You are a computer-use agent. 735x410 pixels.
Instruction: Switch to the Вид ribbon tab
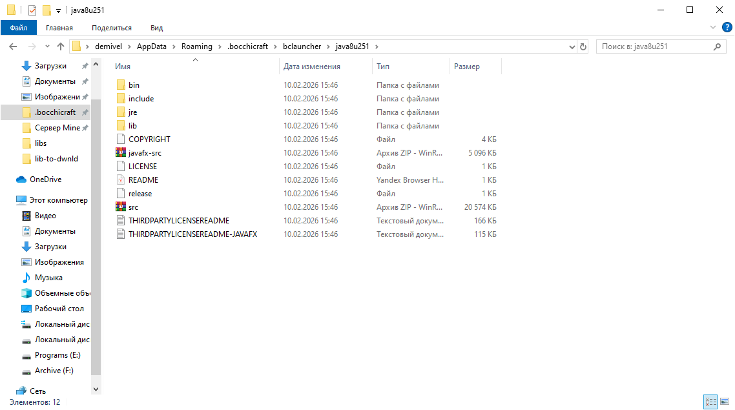[x=156, y=28]
